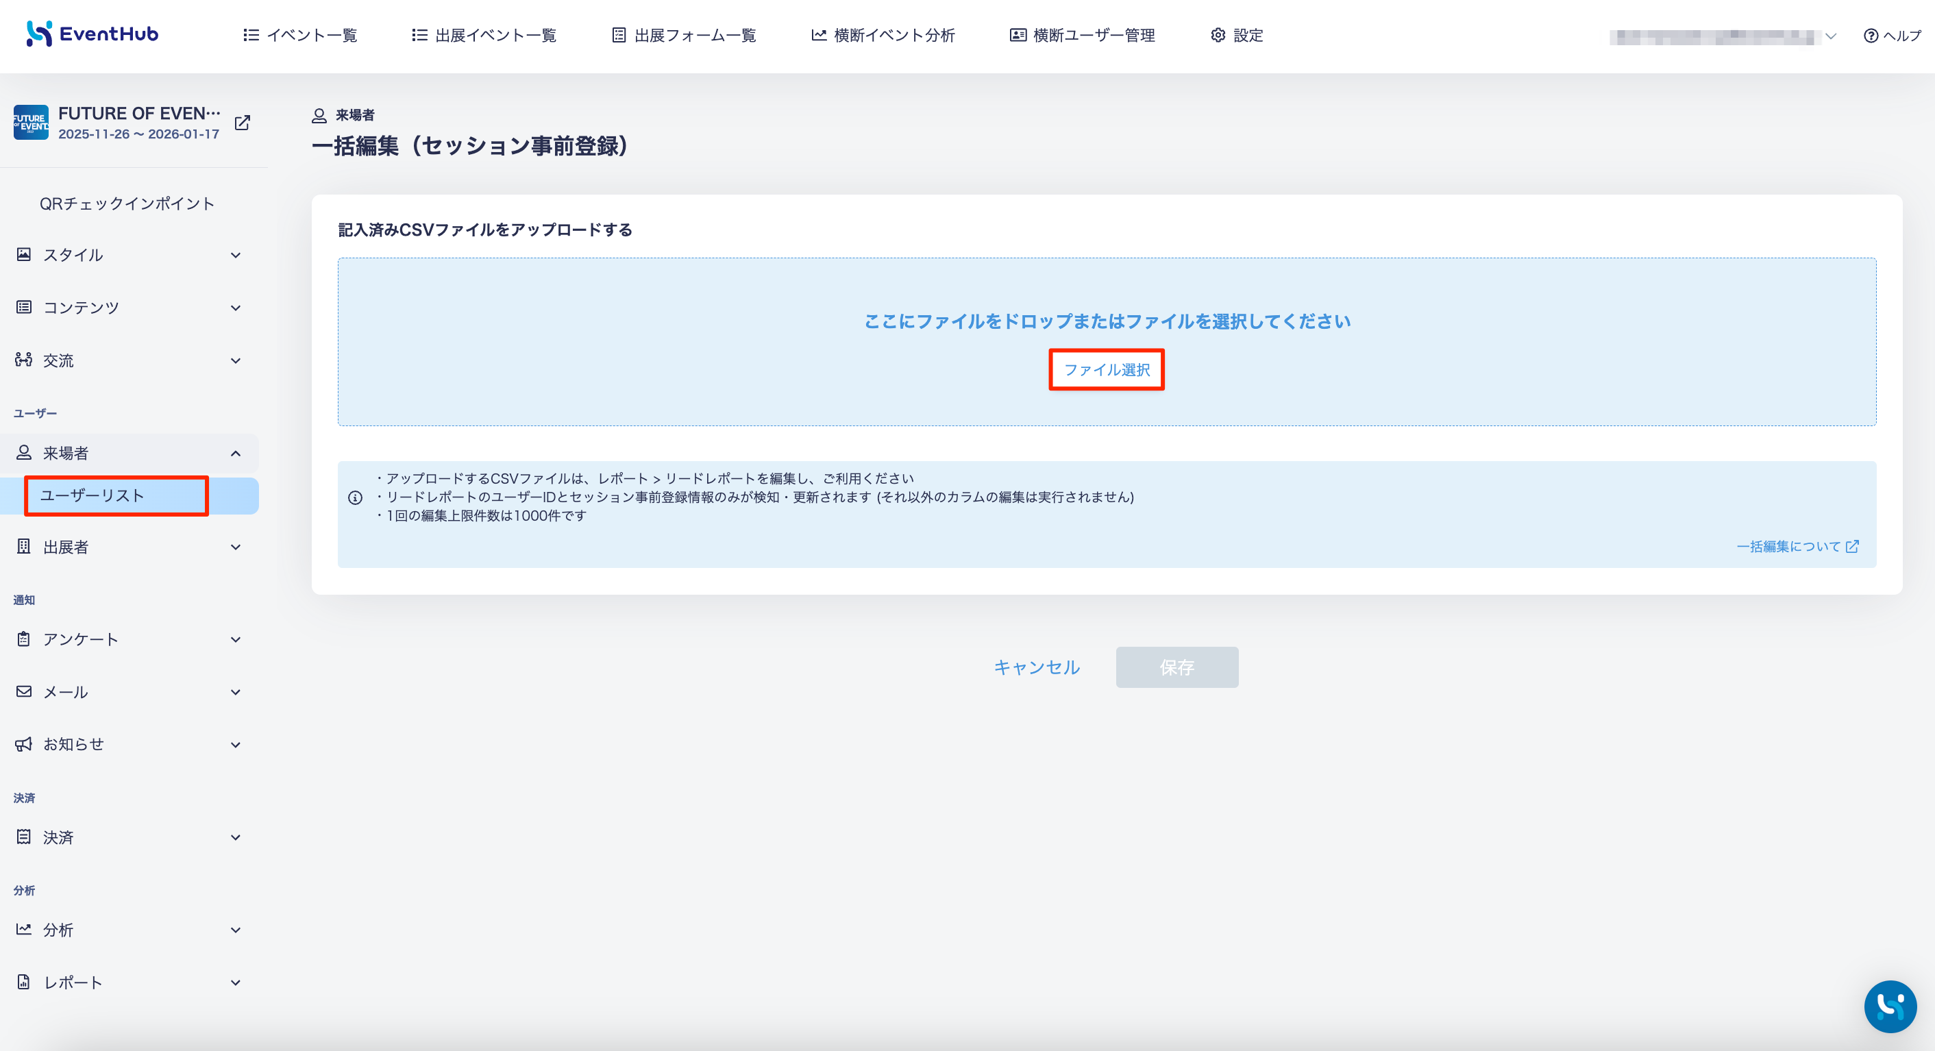
Task: Click the clipboard icon beside アンケート
Action: (24, 639)
